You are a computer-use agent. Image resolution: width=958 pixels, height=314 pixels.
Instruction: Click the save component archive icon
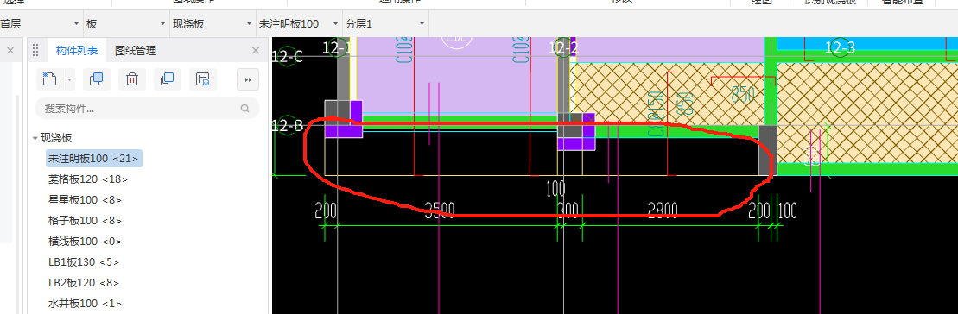pos(203,79)
